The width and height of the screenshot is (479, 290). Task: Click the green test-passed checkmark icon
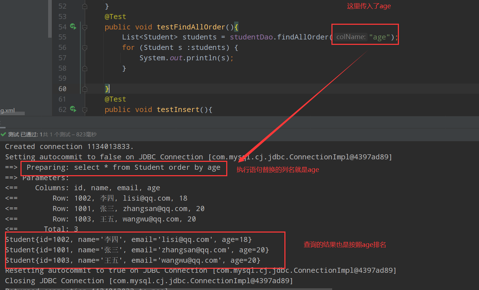pos(3,134)
